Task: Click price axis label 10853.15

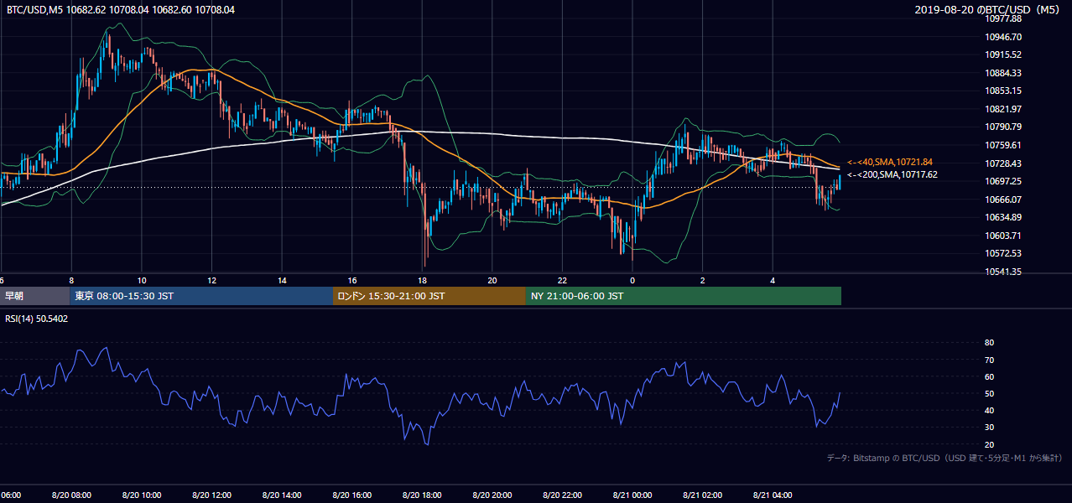Action: click(x=1003, y=91)
